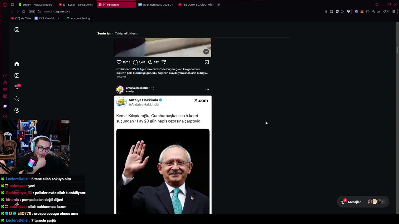This screenshot has height=224, width=399.
Task: Expand the caption with the devamı link
Action: point(121,77)
